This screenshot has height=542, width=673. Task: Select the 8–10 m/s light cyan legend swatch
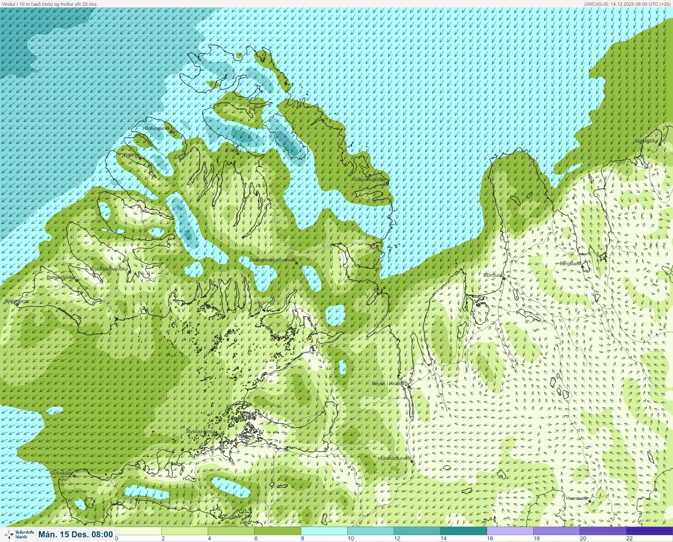(x=324, y=530)
